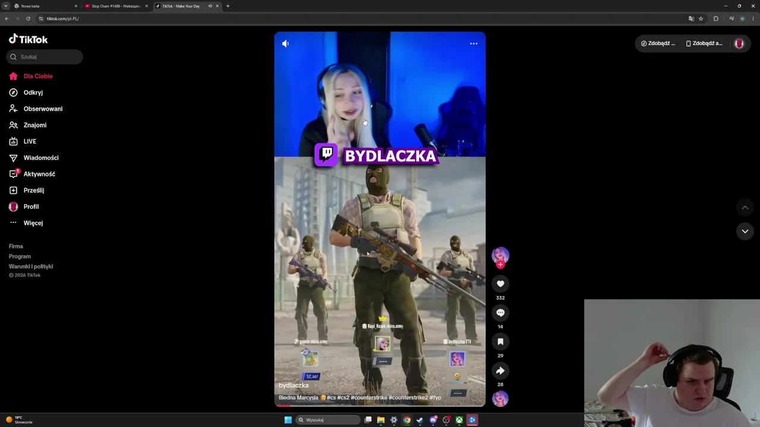
Task: Translate this page icon
Action: (691, 18)
